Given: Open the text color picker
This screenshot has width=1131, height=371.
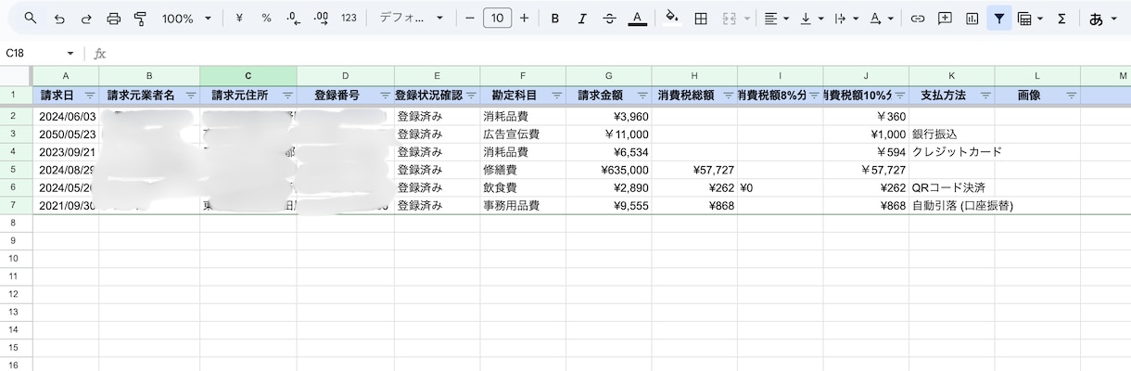Looking at the screenshot, I should 637,19.
